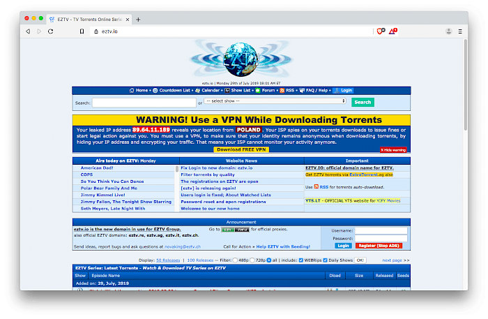Click the green Search button
The image size is (488, 319).
[363, 102]
